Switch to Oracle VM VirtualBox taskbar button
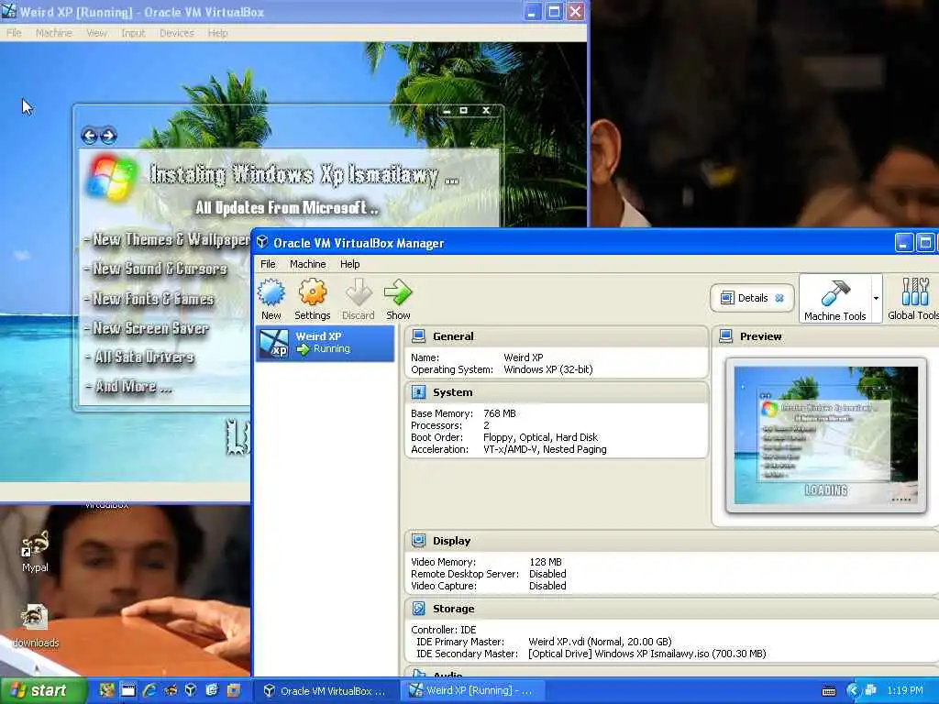 point(327,691)
